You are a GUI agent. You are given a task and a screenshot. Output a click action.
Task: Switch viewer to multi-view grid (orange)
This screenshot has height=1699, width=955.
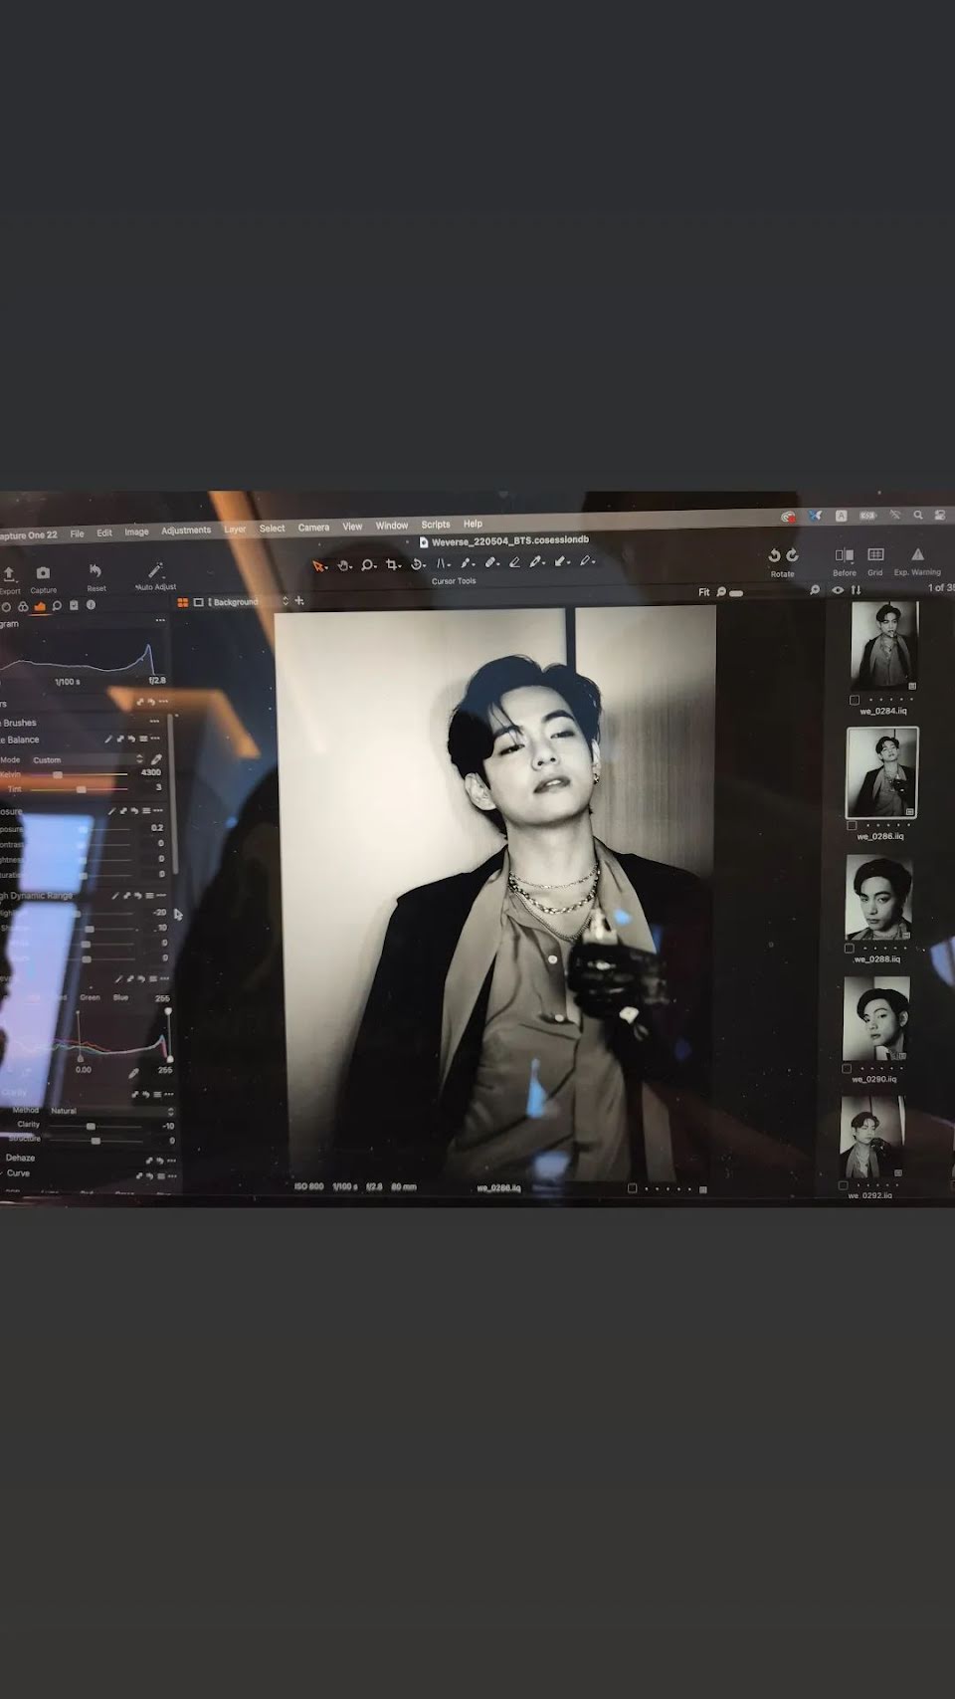coord(183,602)
